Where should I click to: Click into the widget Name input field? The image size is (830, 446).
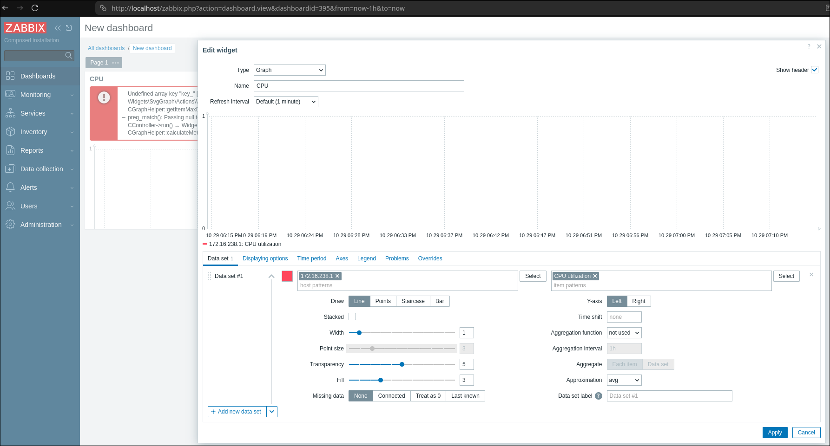[358, 86]
